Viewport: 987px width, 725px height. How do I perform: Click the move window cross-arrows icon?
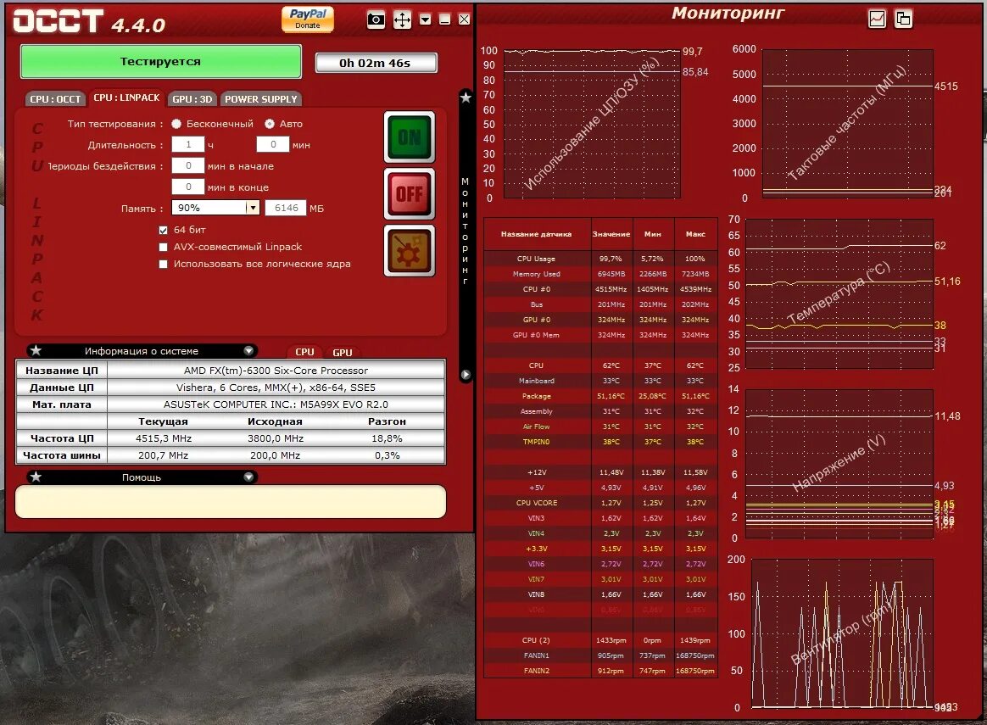point(402,20)
